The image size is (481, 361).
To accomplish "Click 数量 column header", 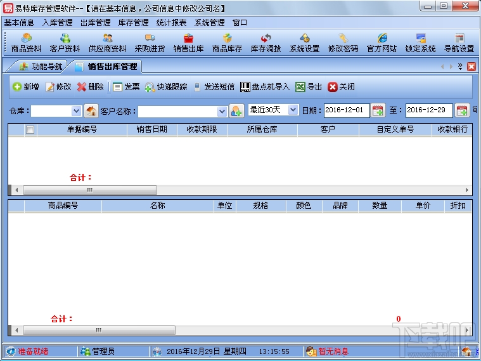I will [380, 206].
